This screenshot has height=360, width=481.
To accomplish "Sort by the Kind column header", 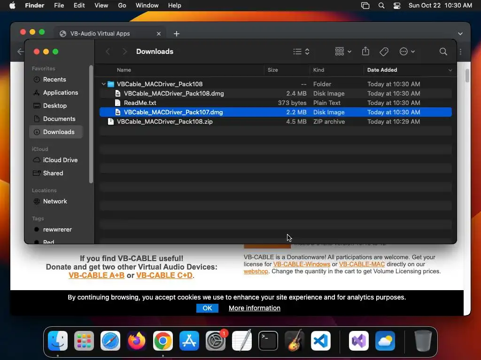I will tap(318, 70).
